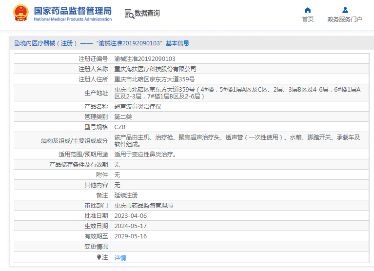The height and width of the screenshot is (271, 374).
Task: Select expiry date 2029-05-16
Action: point(131,236)
